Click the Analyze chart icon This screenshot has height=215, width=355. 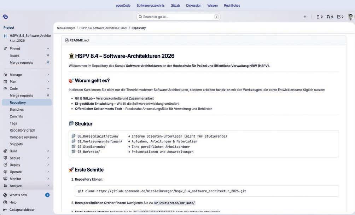pos(5,186)
